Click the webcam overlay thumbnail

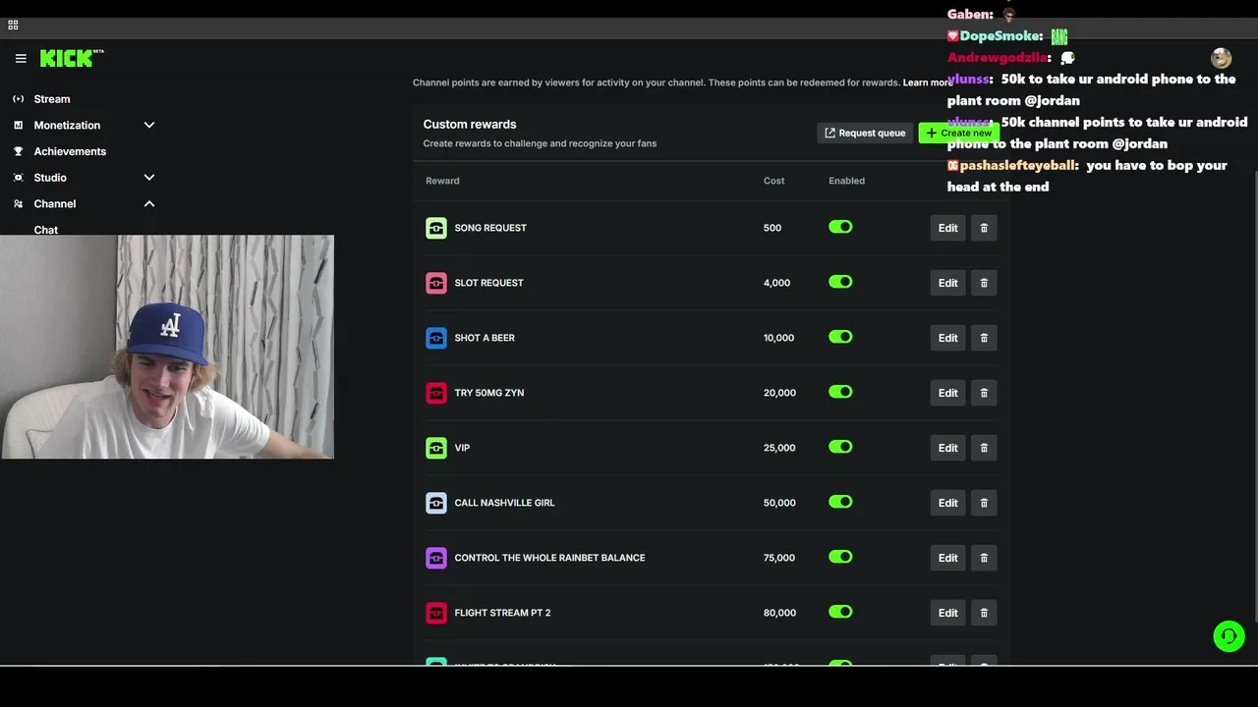click(167, 347)
